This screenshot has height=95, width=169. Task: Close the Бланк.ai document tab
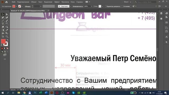[x=48, y=11]
